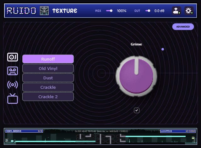Screen dimensions: 201x148
Task: Select the cassette tape noise category icon
Action: [13, 71]
